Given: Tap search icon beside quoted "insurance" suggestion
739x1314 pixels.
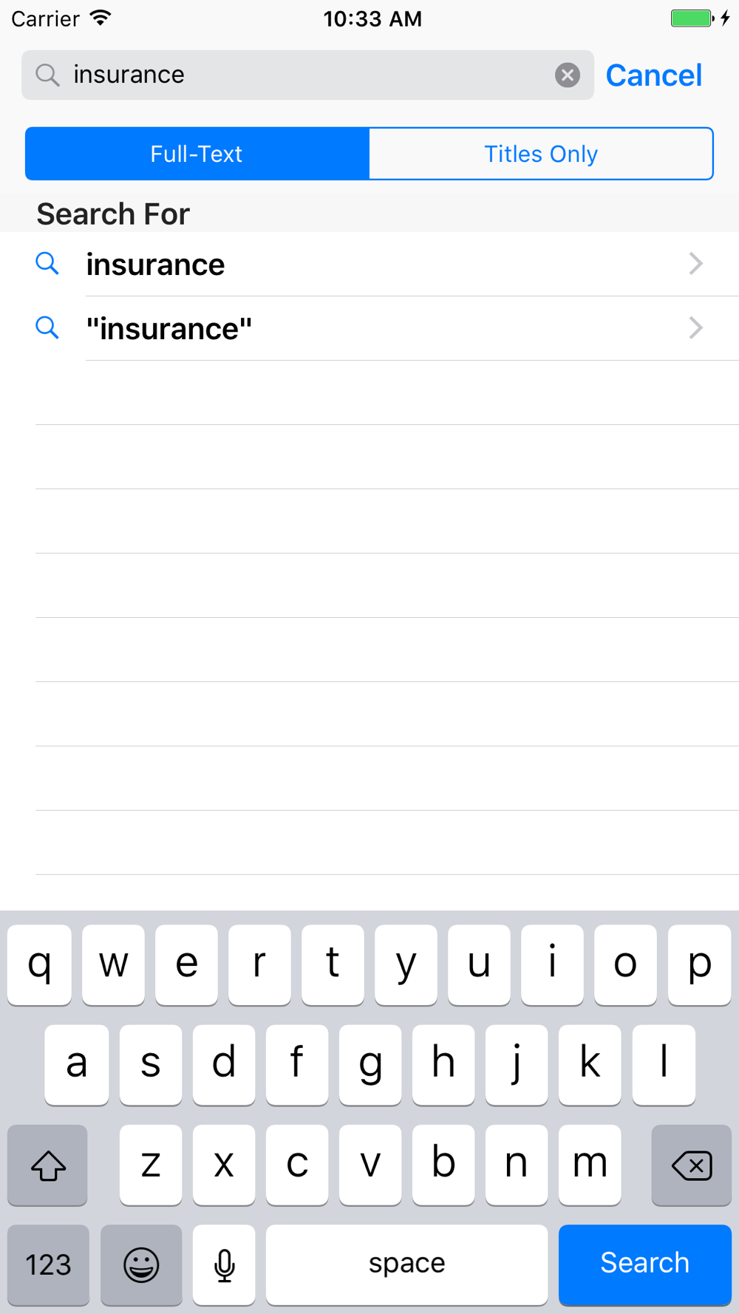Looking at the screenshot, I should pos(47,328).
